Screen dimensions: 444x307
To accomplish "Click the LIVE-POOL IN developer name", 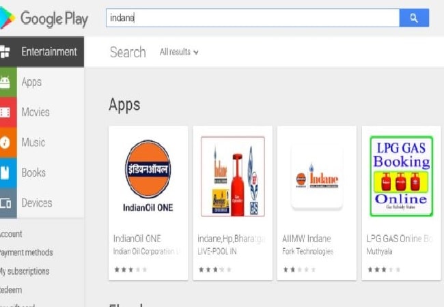I will [x=219, y=251].
